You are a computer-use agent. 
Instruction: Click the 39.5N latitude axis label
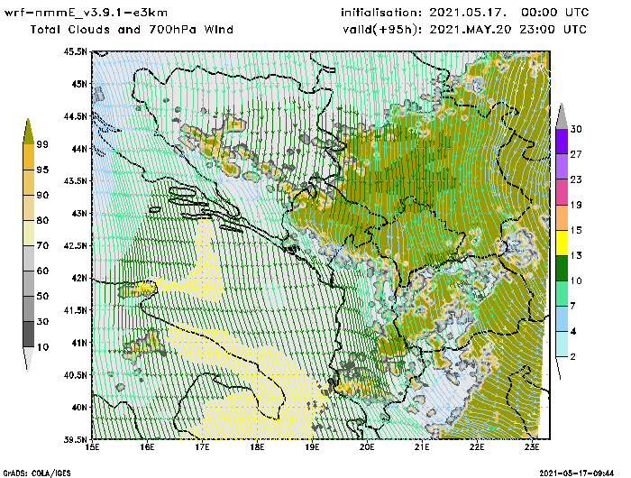click(x=75, y=439)
